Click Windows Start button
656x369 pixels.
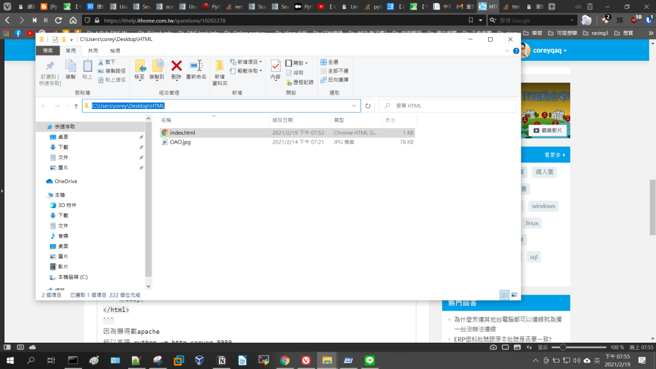click(10, 360)
